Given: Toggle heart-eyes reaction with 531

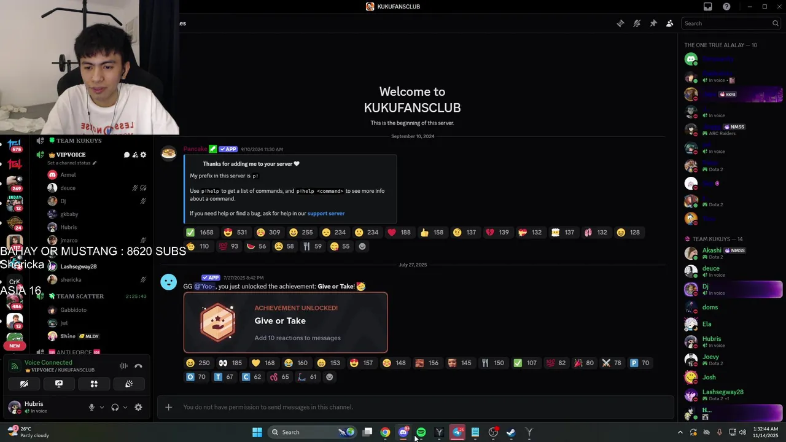Looking at the screenshot, I should point(236,232).
